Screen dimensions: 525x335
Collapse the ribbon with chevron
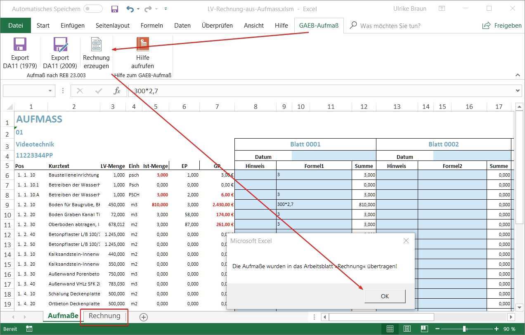[518, 75]
